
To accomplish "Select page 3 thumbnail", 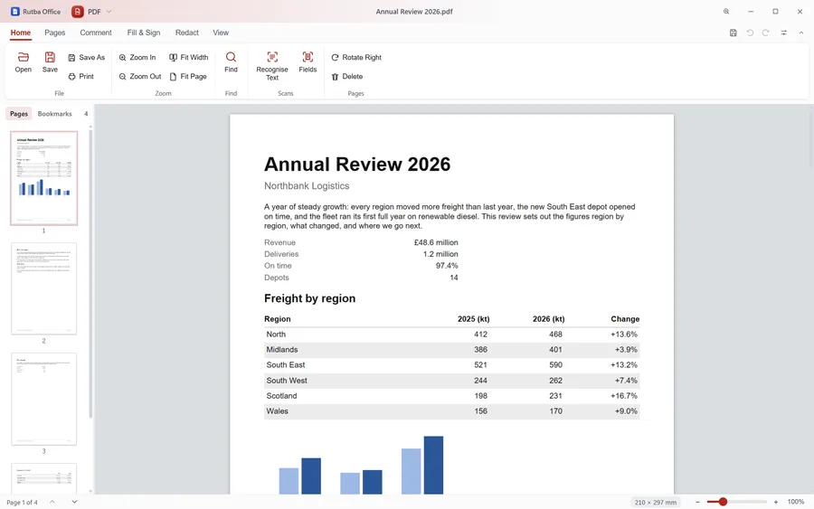I will (x=43, y=399).
